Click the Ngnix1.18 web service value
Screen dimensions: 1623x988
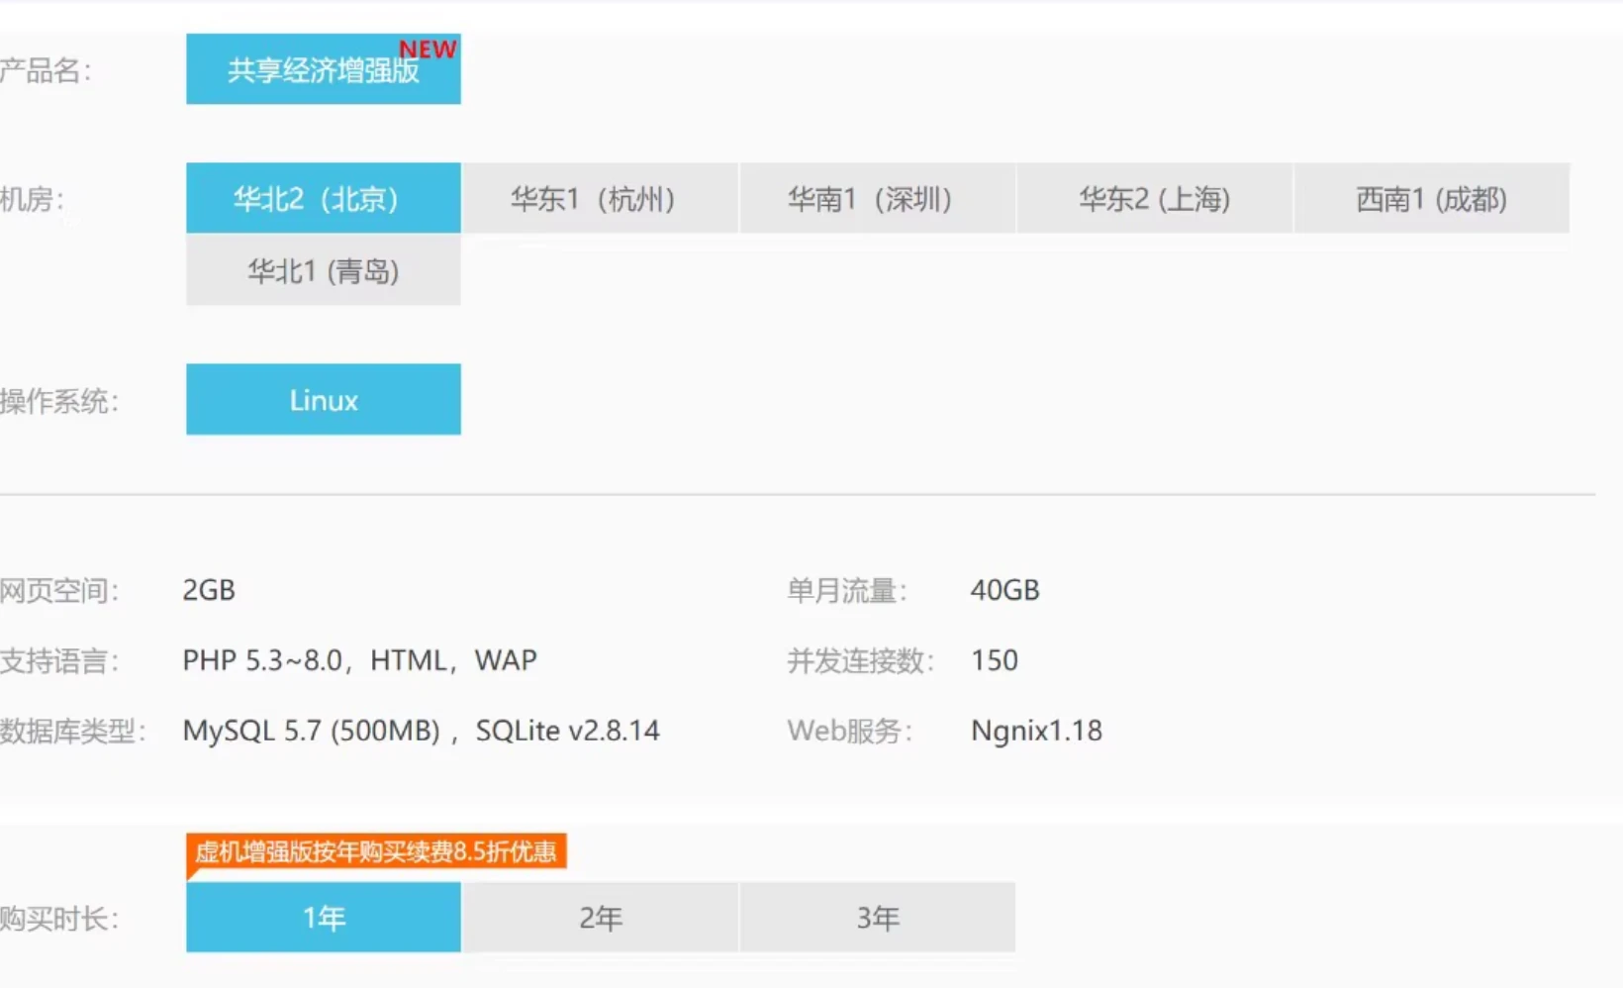point(1036,731)
